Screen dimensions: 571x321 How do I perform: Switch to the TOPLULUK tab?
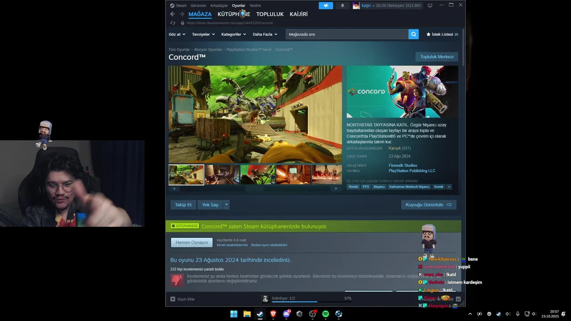pos(270,14)
